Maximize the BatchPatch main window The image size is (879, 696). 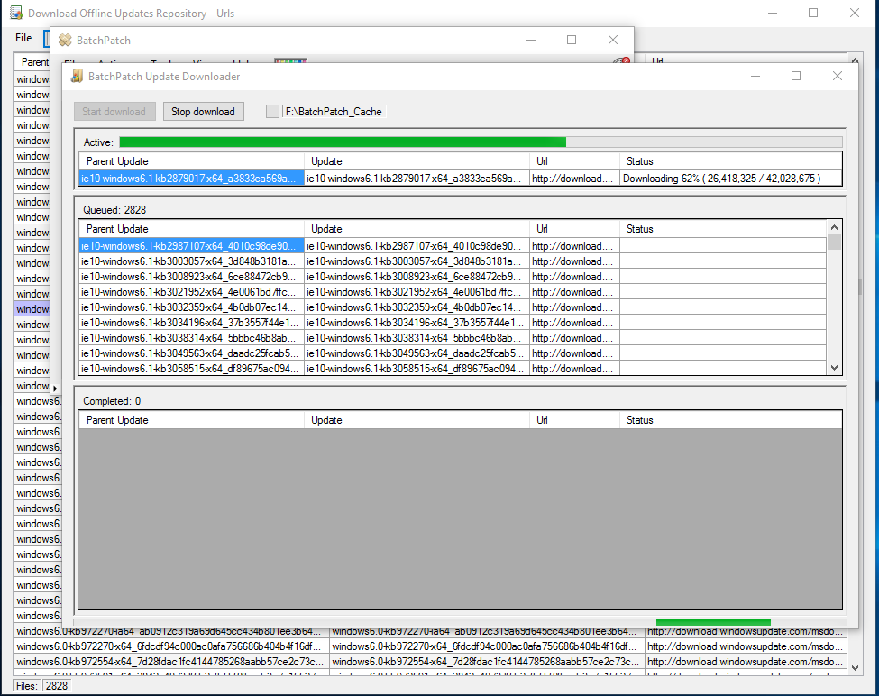click(572, 40)
